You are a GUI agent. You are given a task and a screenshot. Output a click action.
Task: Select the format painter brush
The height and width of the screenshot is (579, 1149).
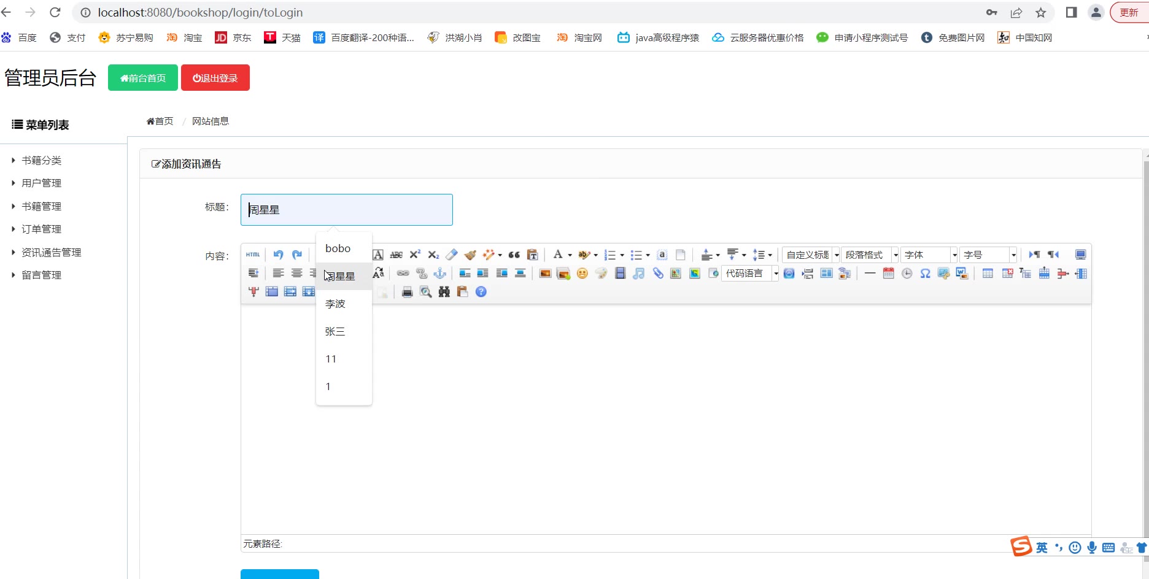point(470,255)
